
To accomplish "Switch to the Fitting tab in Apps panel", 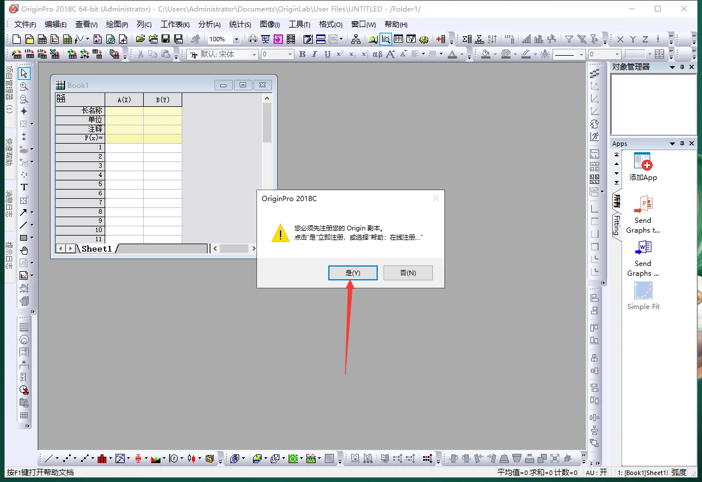I will [x=616, y=225].
